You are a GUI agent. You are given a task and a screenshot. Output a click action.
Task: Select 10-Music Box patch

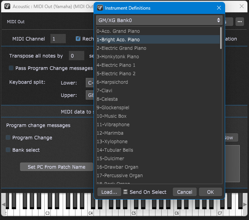pos(158,116)
